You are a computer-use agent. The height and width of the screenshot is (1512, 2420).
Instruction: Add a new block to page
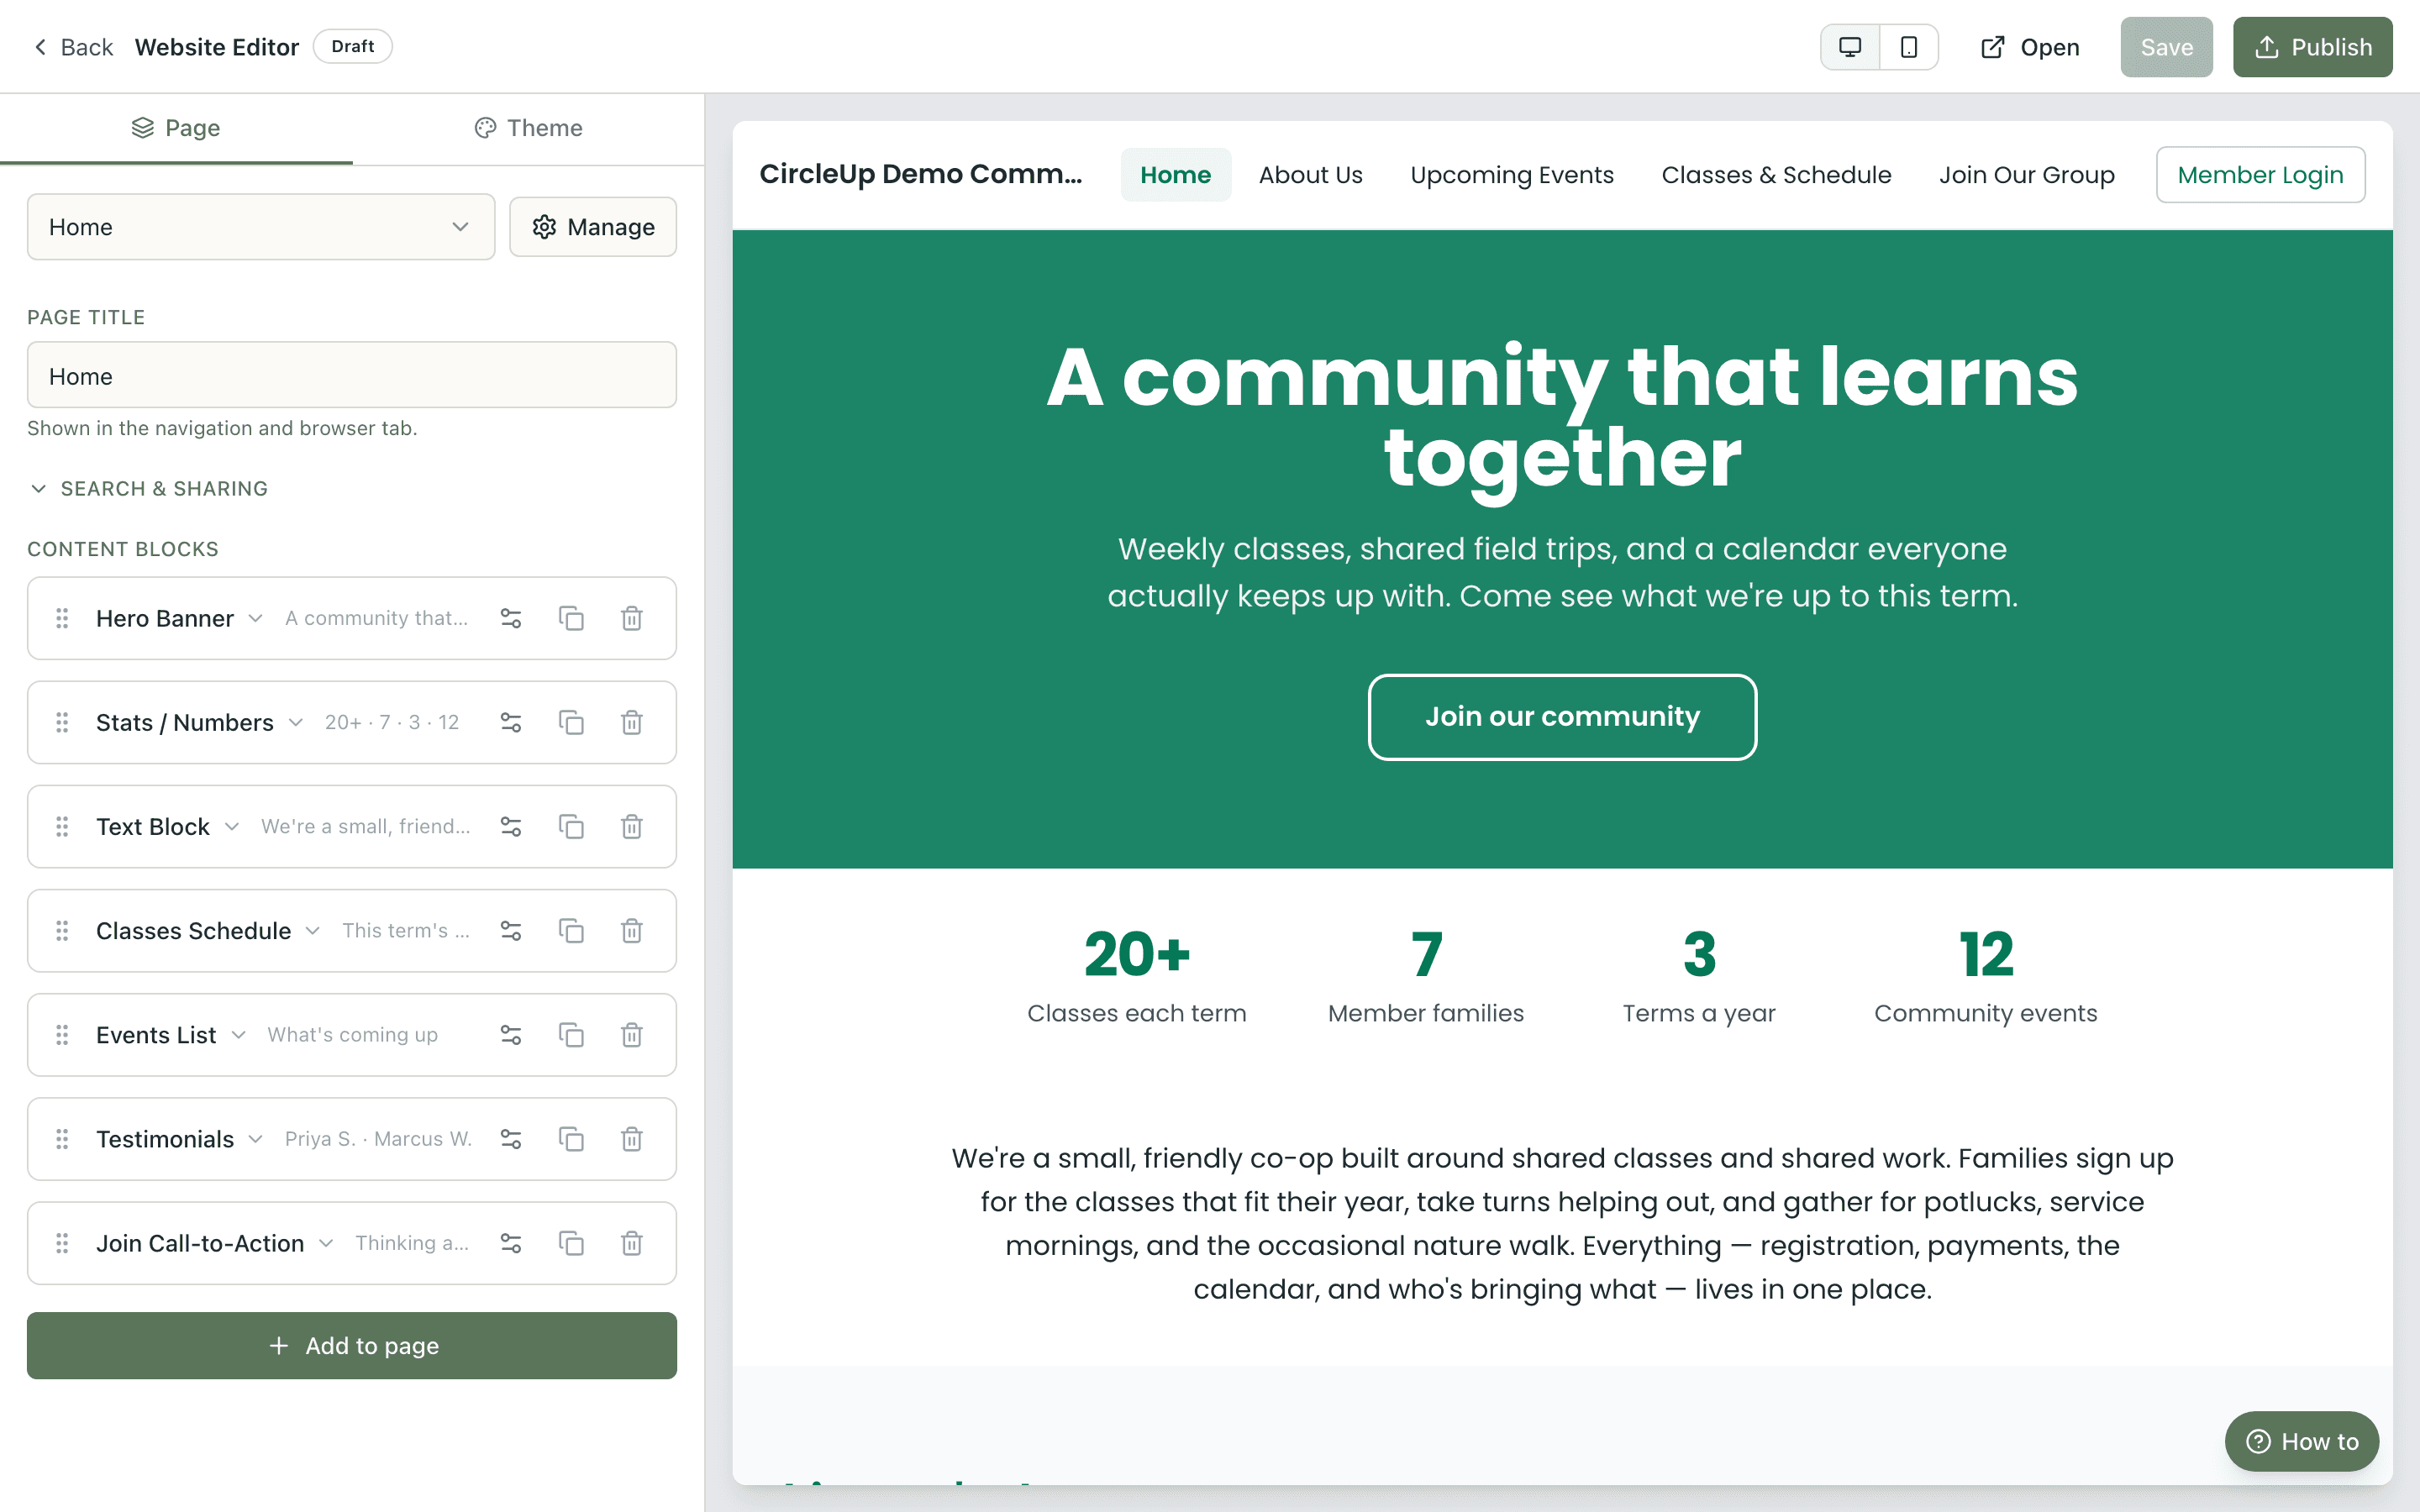[352, 1346]
